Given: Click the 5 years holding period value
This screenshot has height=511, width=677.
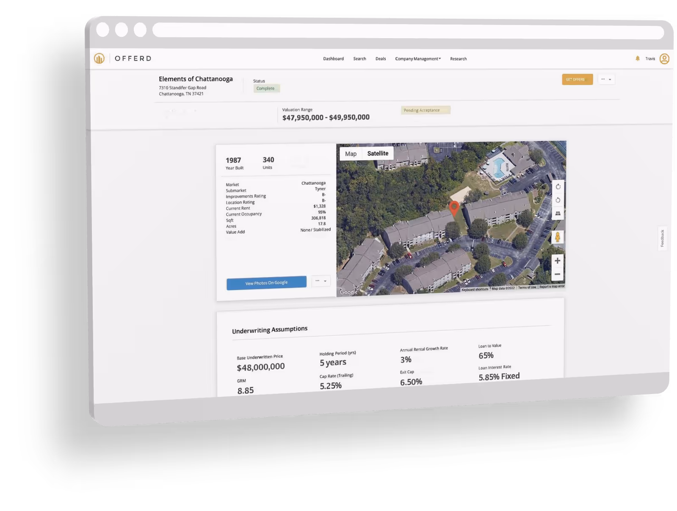Looking at the screenshot, I should pyautogui.click(x=333, y=363).
